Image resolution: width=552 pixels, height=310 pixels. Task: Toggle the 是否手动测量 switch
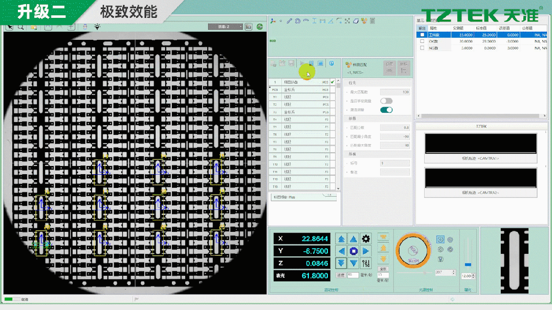386,101
